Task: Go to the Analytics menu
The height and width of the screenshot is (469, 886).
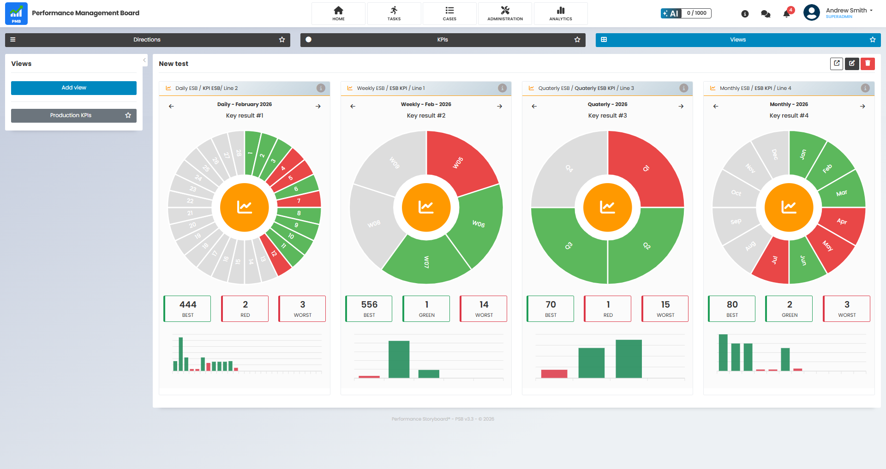Action: 560,13
